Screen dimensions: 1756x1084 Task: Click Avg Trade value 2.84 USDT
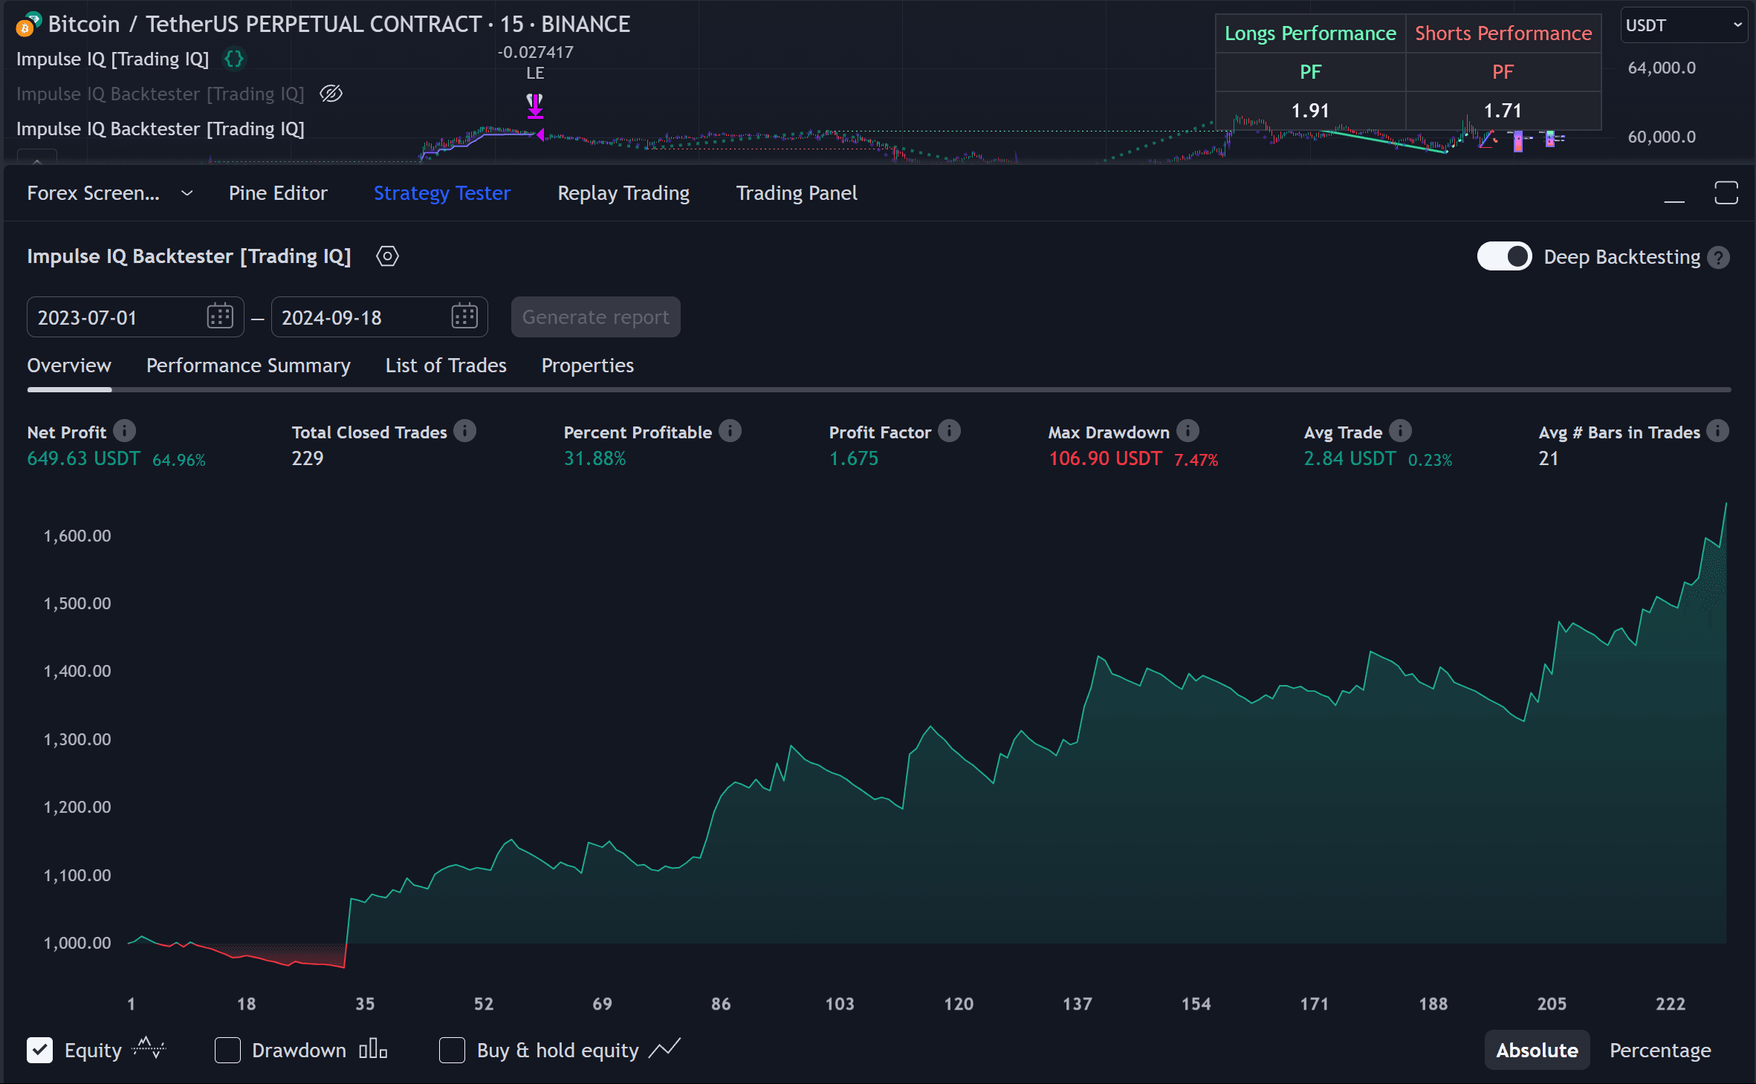pos(1350,458)
